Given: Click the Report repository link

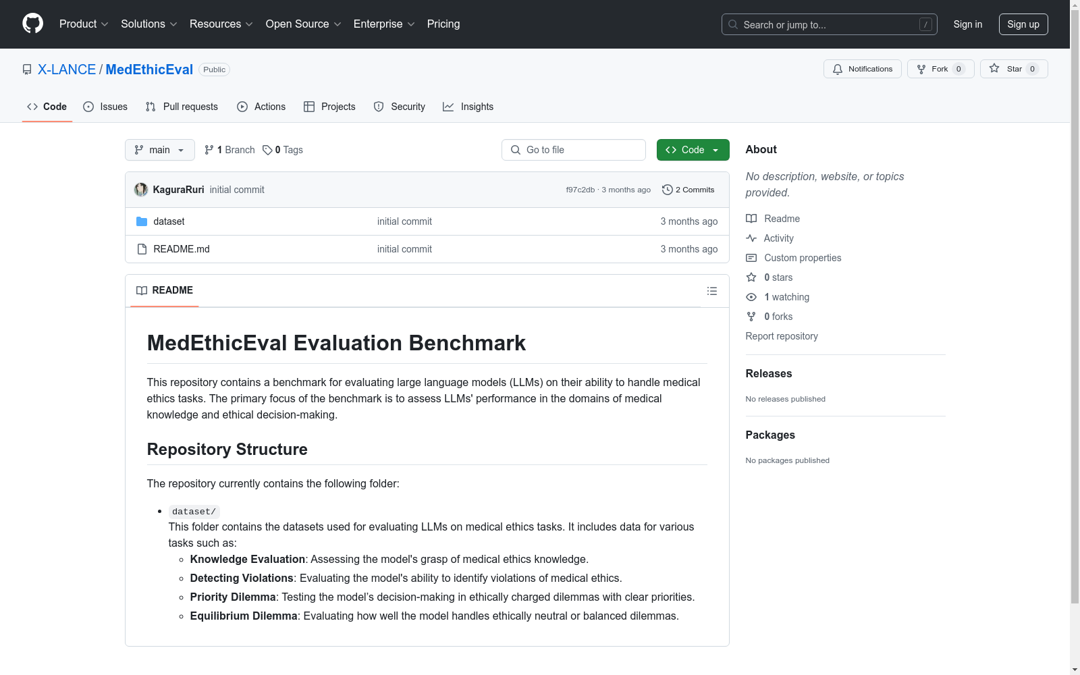Looking at the screenshot, I should click(x=782, y=336).
